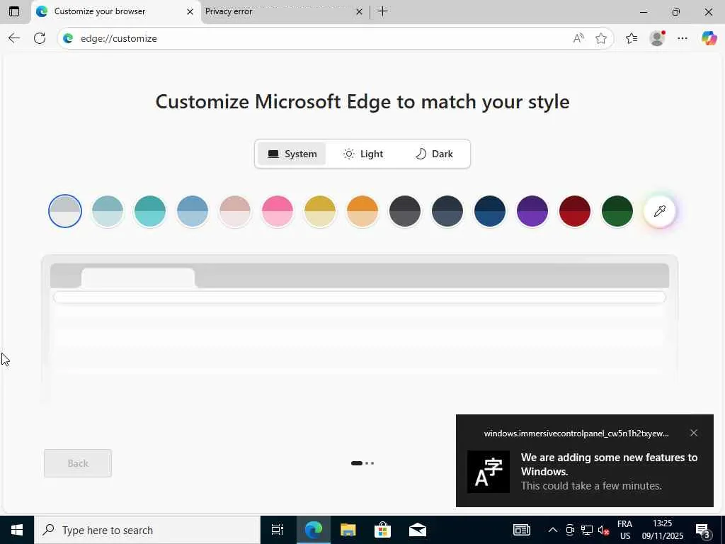The image size is (725, 544).
Task: Select the purple color swatch
Action: point(532,211)
